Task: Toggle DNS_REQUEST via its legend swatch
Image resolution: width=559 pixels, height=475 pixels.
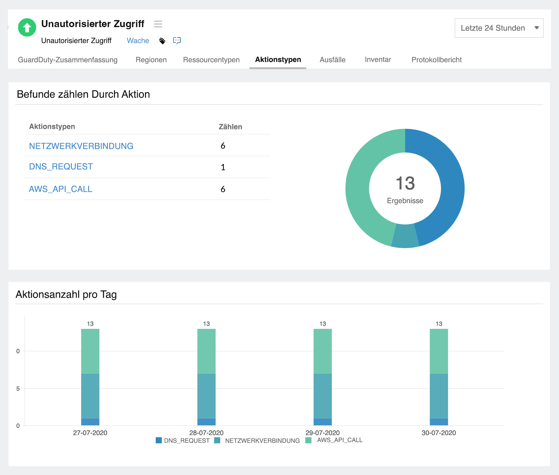Action: click(158, 440)
